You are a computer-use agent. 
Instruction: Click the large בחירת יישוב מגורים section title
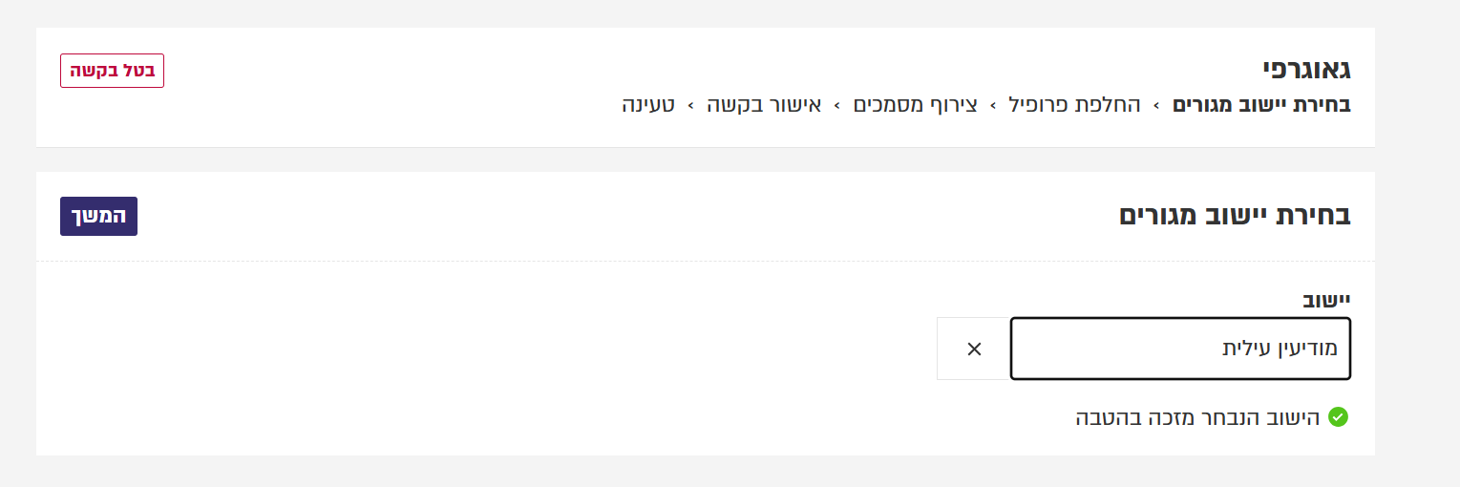[1235, 215]
